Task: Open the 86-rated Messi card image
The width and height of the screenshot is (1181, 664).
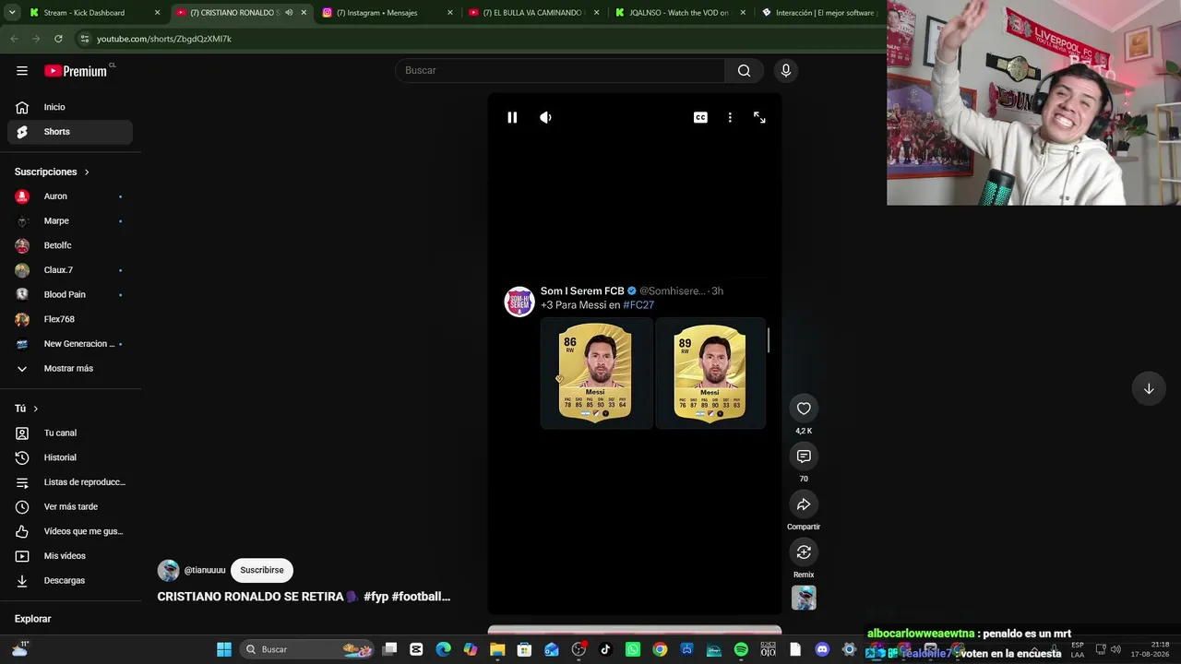Action: coord(596,373)
